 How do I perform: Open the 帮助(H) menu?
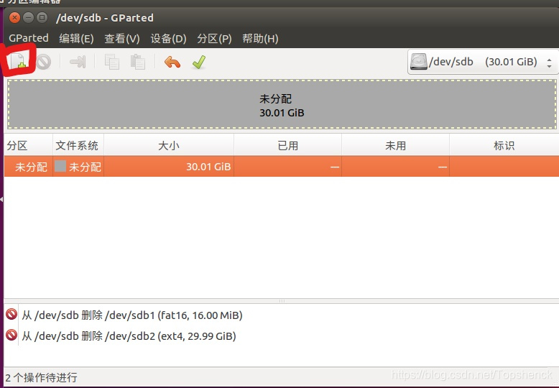tap(260, 39)
